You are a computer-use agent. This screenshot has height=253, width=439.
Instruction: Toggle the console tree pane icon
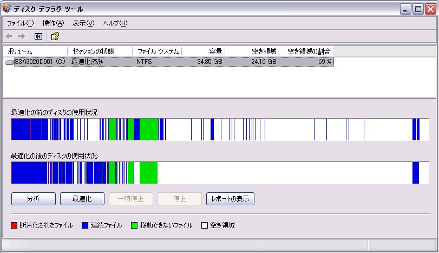[38, 36]
